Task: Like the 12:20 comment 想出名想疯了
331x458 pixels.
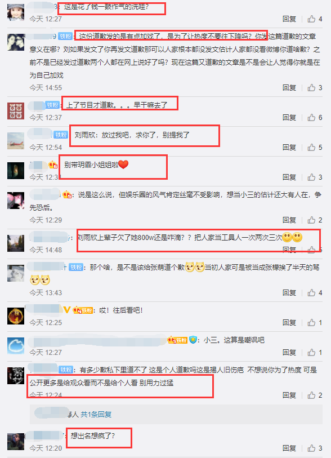Action: coord(311,448)
